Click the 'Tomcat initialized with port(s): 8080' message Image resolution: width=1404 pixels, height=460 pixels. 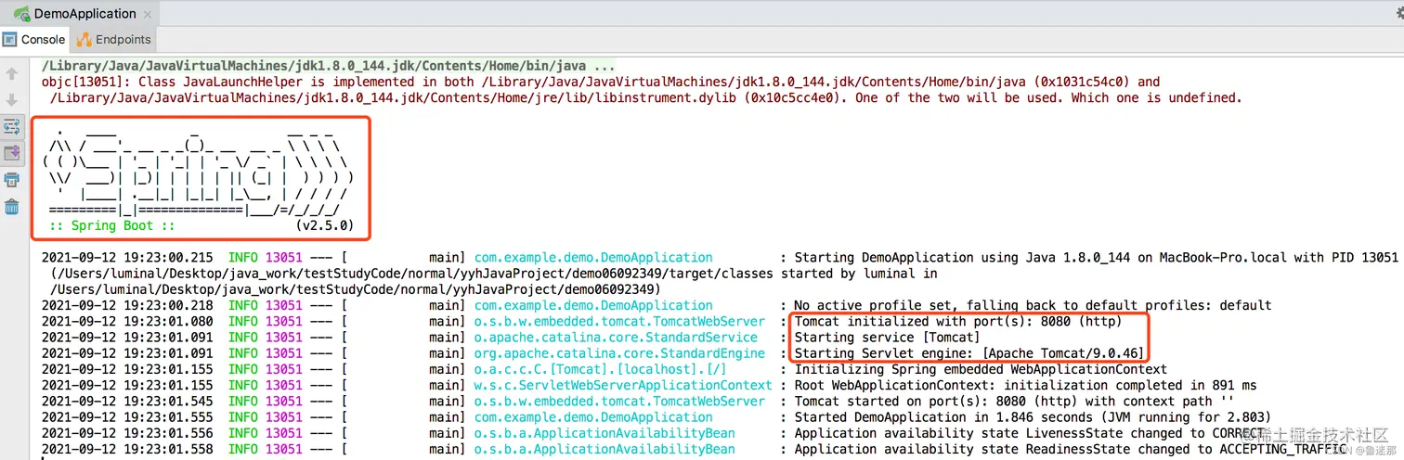(x=958, y=322)
